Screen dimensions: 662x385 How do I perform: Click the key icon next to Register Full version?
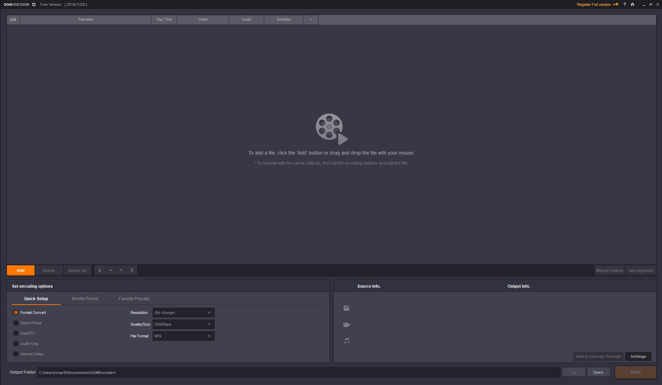pos(615,4)
